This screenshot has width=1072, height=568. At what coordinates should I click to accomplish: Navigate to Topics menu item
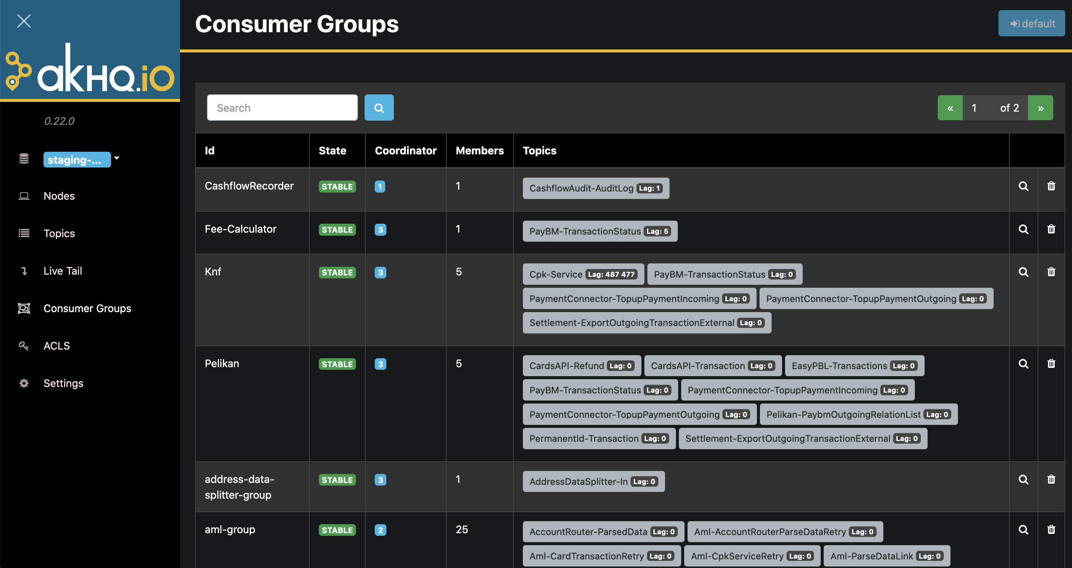point(59,233)
